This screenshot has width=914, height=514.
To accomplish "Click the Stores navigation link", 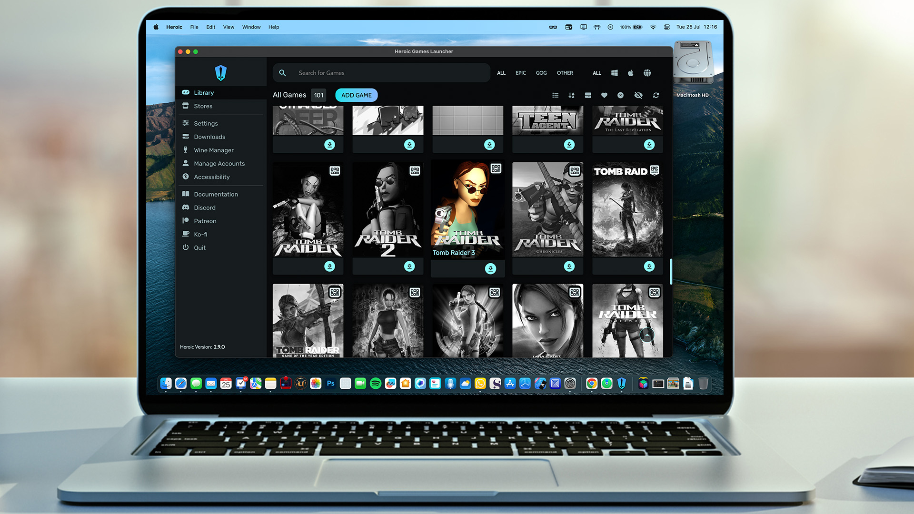I will [202, 106].
